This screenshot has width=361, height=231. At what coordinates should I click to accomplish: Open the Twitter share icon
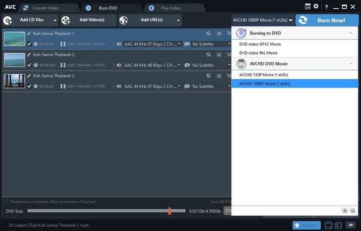[328, 225]
